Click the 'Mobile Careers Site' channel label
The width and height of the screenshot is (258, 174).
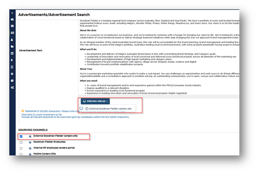[45, 154]
